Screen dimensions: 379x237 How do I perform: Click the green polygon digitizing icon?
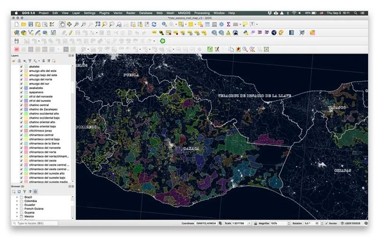162,41
